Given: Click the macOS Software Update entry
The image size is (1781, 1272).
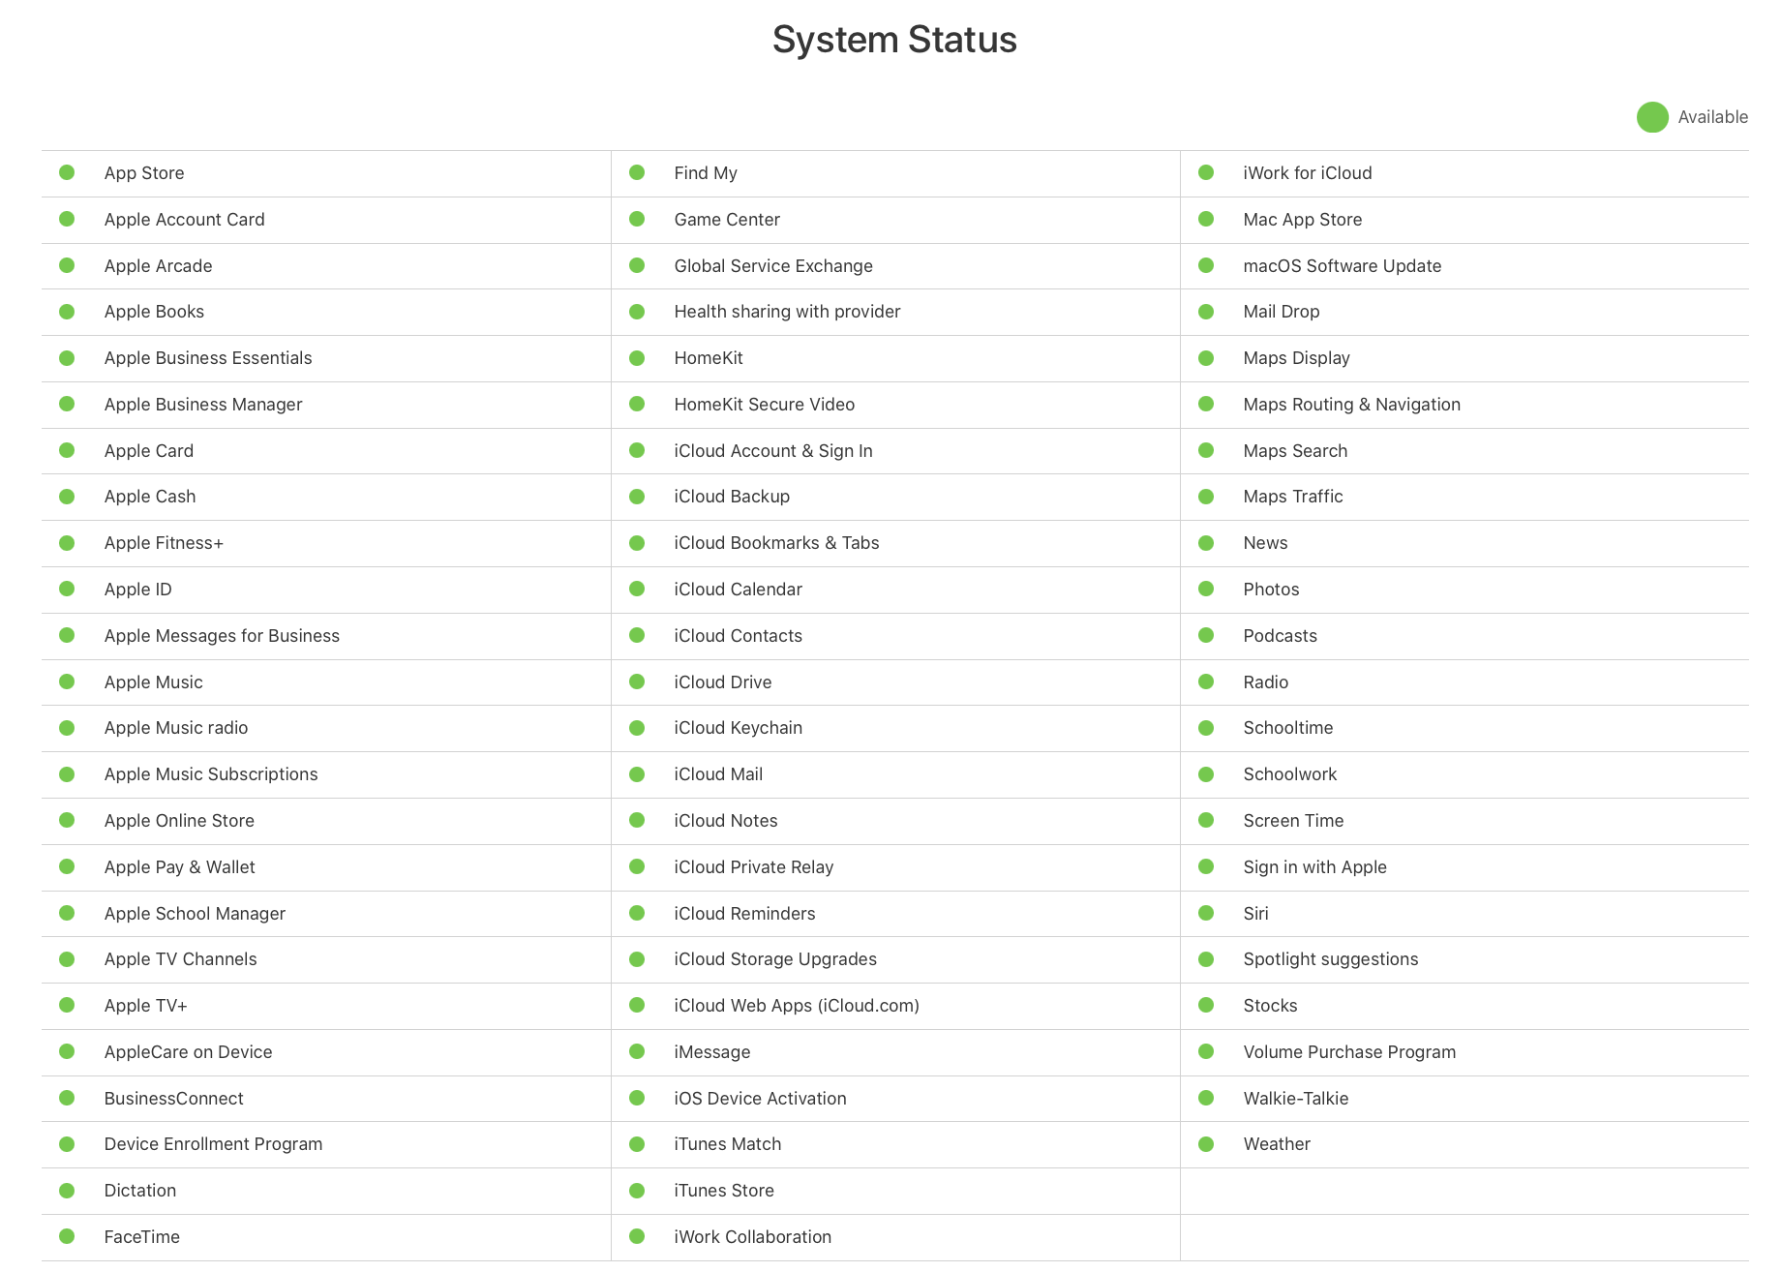Looking at the screenshot, I should (x=1342, y=266).
